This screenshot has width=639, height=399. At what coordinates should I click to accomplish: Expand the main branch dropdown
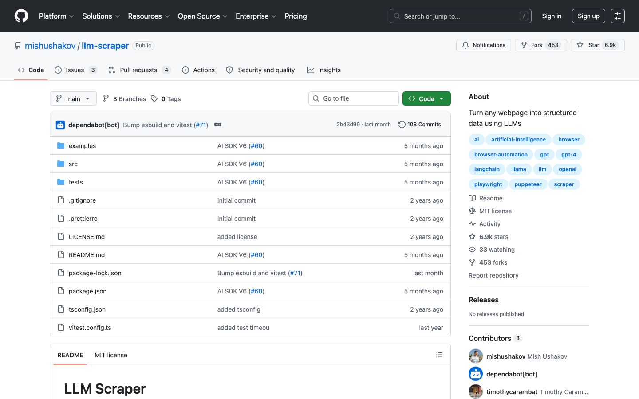73,98
